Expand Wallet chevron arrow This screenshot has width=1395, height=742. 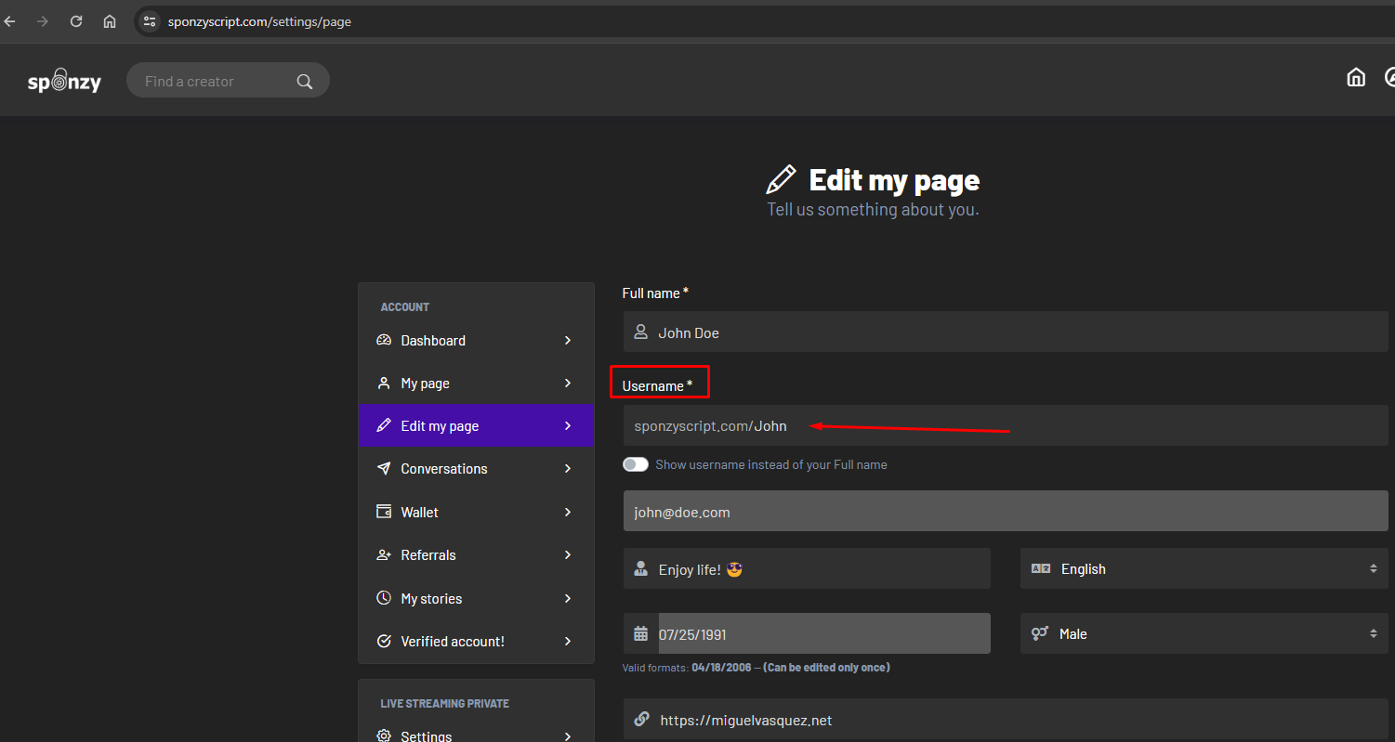[568, 512]
